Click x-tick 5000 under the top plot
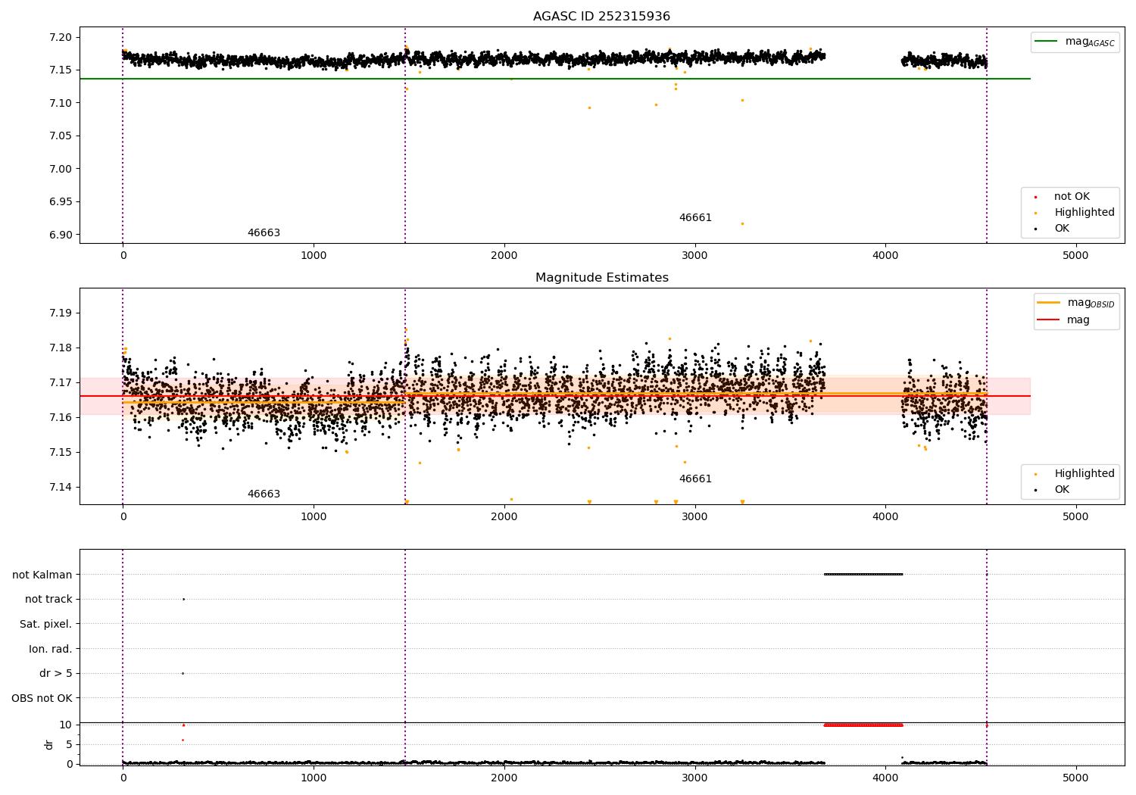Image resolution: width=1136 pixels, height=795 pixels. pos(1076,255)
